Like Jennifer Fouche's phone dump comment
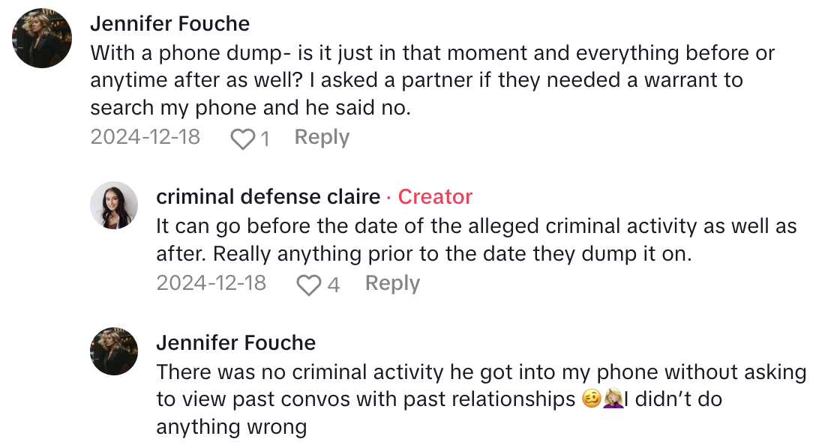The image size is (825, 445). click(x=242, y=139)
